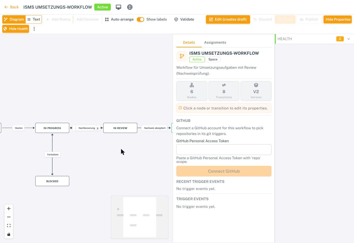
Task: Toggle canvas lock icon
Action: [x=9, y=234]
